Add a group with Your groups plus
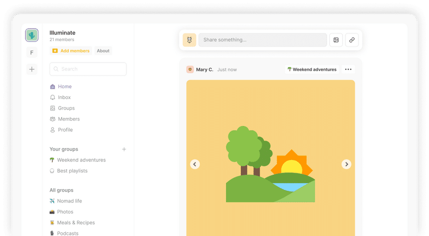The height and width of the screenshot is (236, 429). coord(124,149)
